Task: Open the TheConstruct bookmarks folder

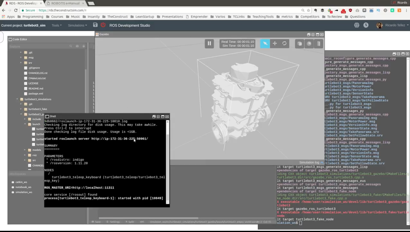Action: [115, 16]
